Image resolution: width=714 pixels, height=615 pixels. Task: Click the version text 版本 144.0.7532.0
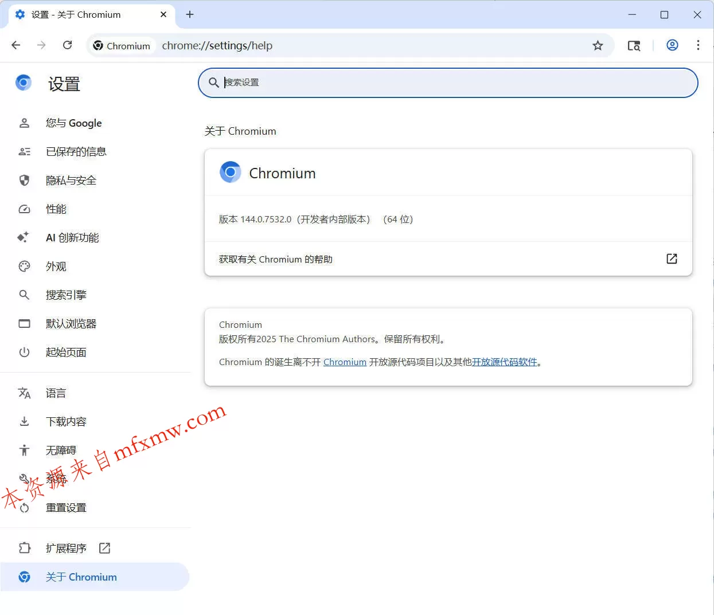pyautogui.click(x=255, y=220)
